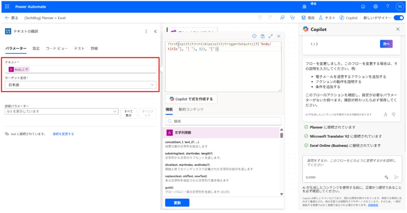Remove the first(...) expression token

point(27,70)
